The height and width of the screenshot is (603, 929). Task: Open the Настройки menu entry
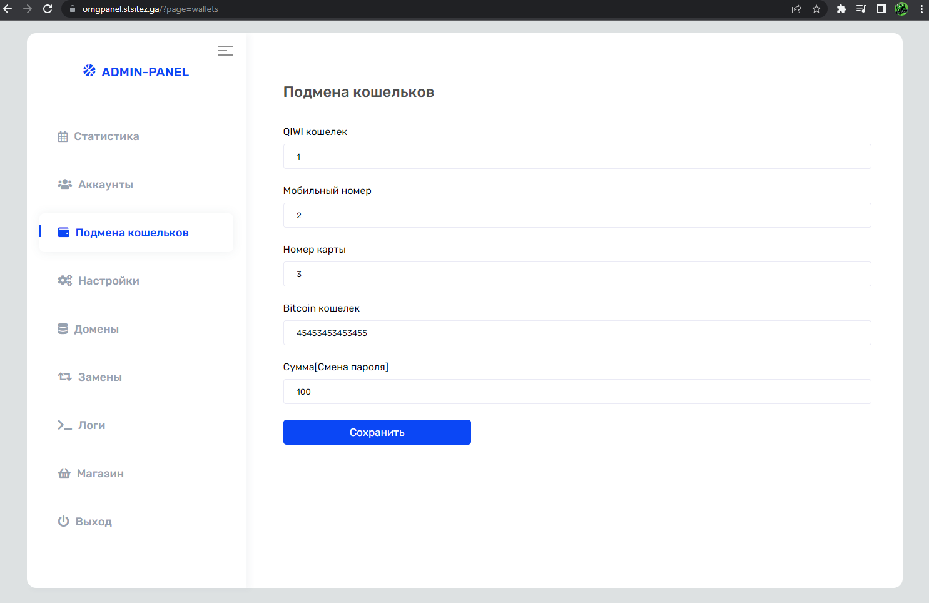point(107,280)
